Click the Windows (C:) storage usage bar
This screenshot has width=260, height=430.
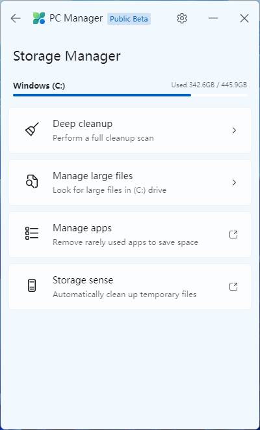point(130,95)
